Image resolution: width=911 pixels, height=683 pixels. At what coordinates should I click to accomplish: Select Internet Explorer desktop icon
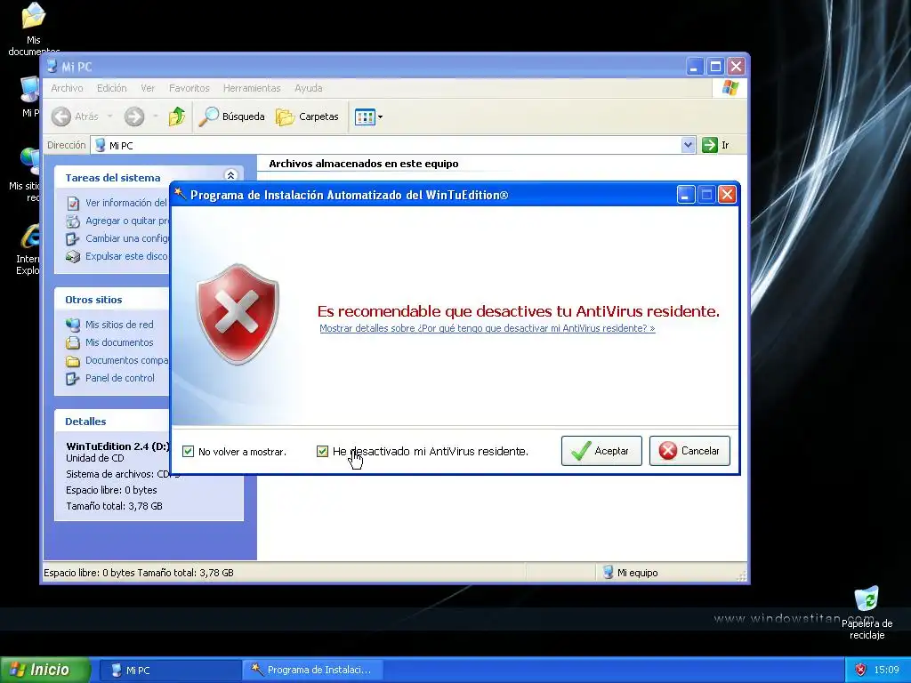coord(28,250)
